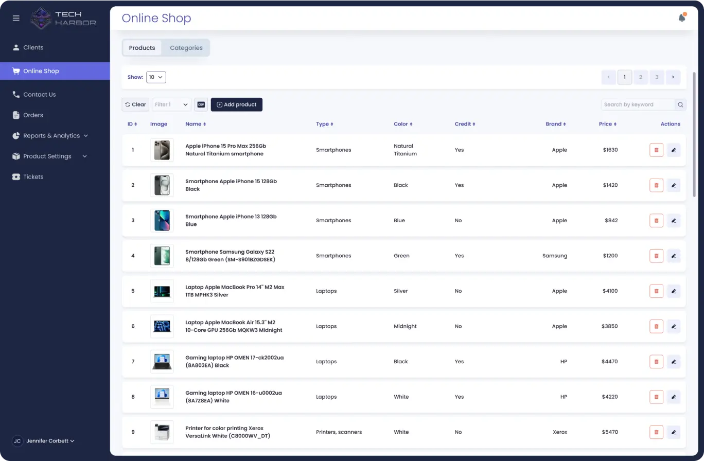Click the Tech Harbor logo
Viewport: 704px width, 461px height.
63,18
